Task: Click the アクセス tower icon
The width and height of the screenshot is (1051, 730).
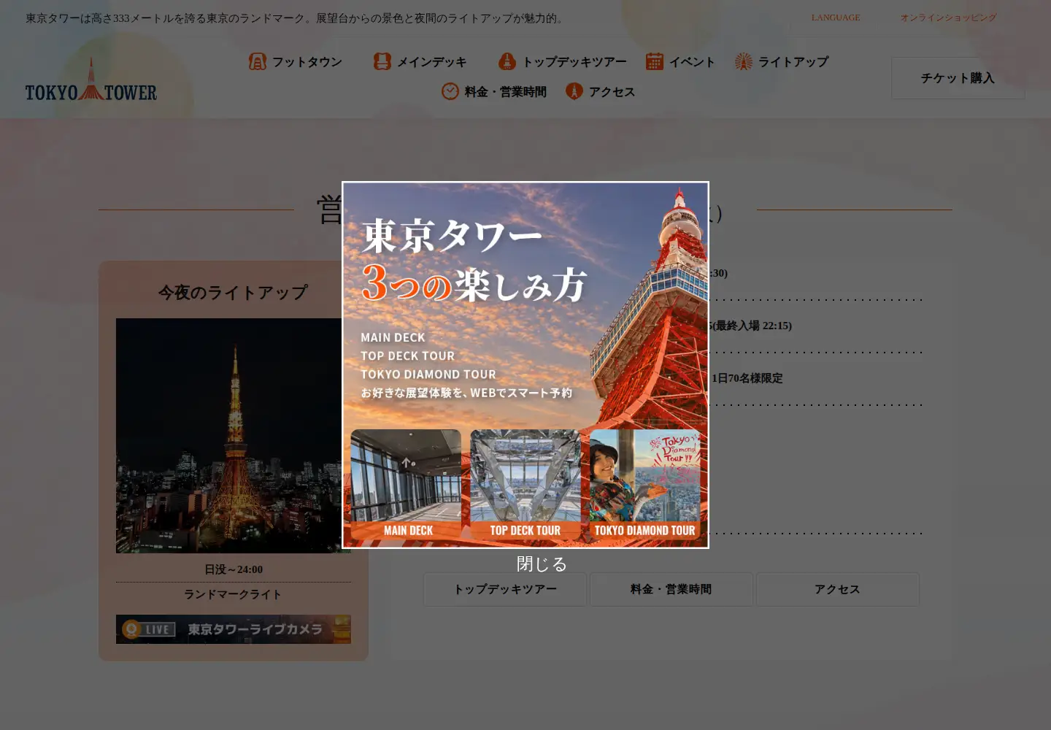Action: coord(574,91)
